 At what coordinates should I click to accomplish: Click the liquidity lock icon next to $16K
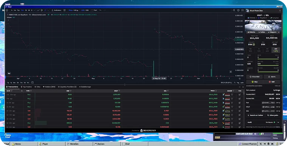click(x=254, y=45)
